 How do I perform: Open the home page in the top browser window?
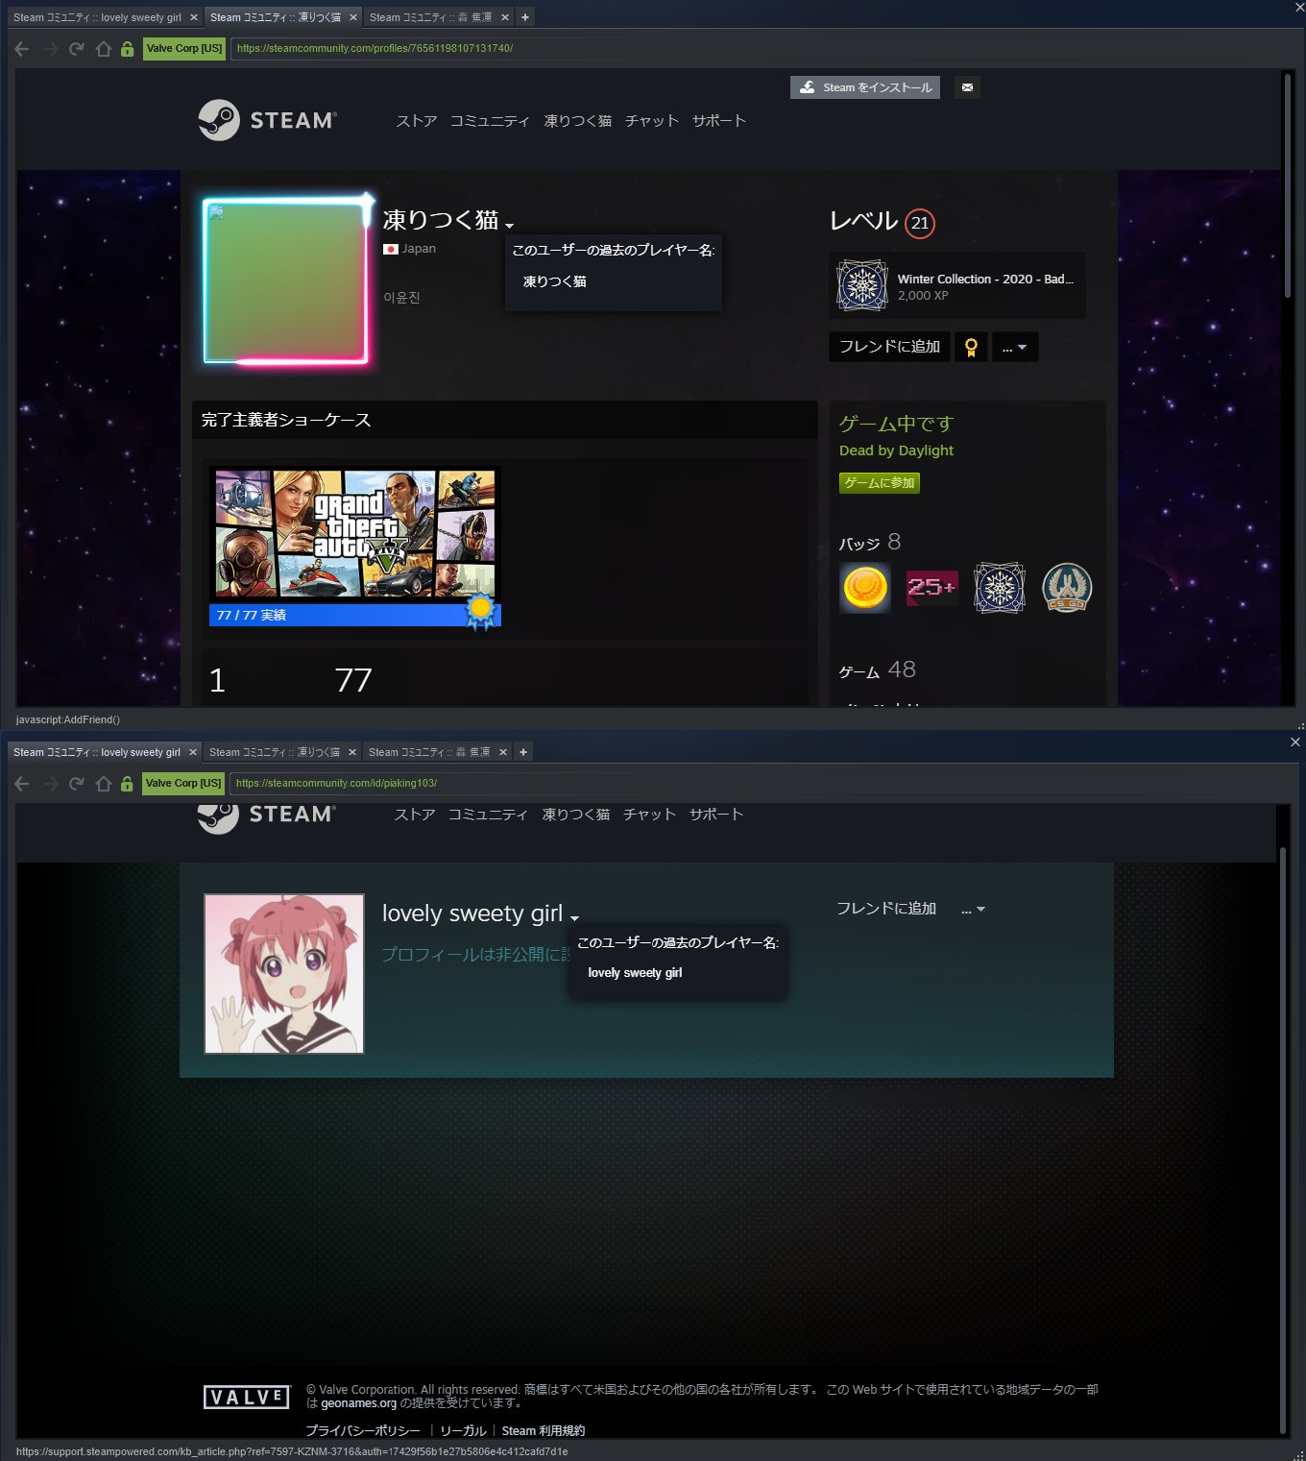click(x=103, y=49)
